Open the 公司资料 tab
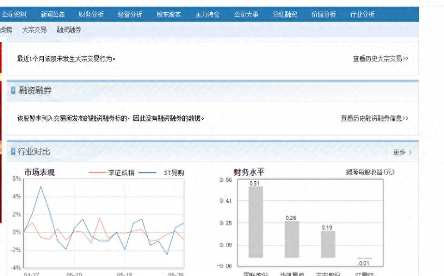The height and width of the screenshot is (276, 444). click(14, 14)
